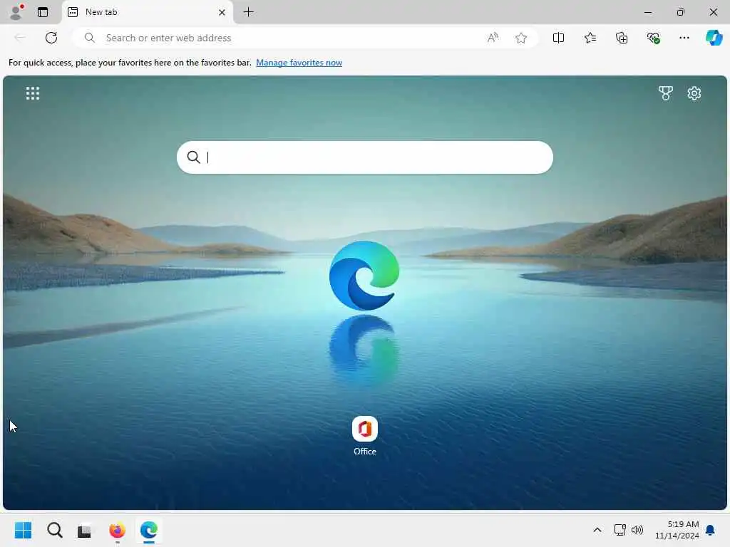Open the Edge profile icon
The width and height of the screenshot is (730, 547).
point(16,12)
